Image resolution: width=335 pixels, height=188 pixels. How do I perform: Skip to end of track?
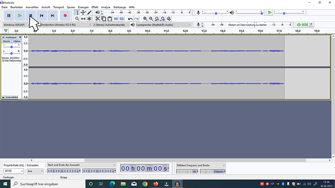point(52,15)
